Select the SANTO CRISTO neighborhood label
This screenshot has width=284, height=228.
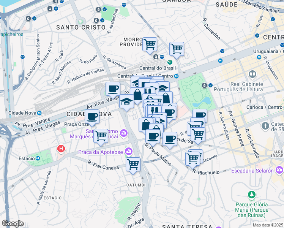81,27
